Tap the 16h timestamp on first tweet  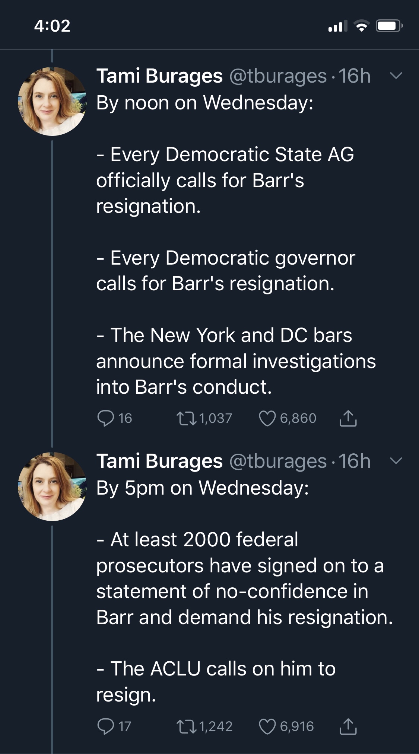click(354, 76)
